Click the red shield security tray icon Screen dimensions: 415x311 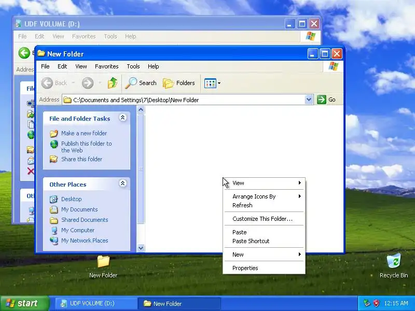376,303
